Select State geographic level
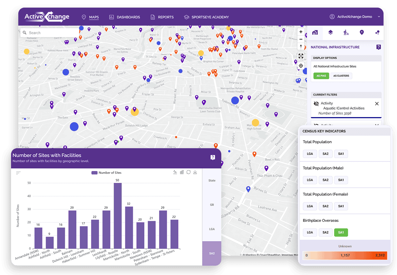 212,180
